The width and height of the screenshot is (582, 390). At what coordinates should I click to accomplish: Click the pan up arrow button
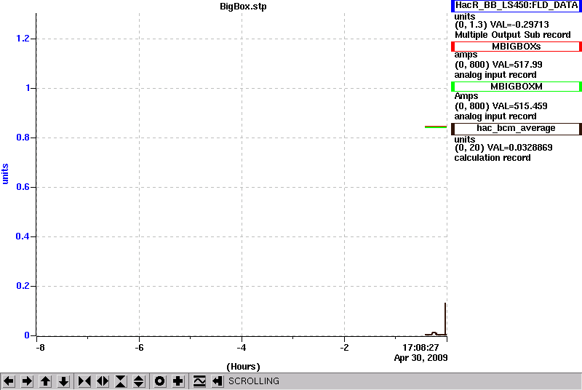tap(45, 381)
